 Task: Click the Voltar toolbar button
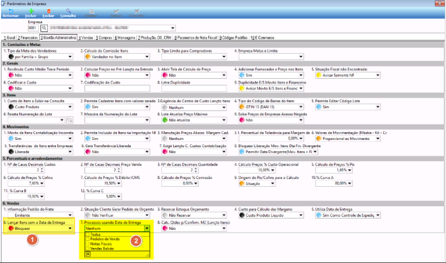click(x=91, y=13)
